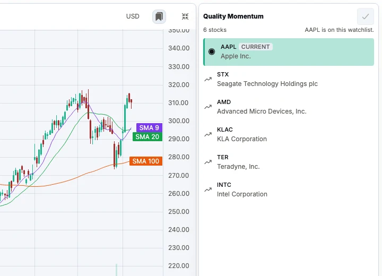Click 'AAPL is on this watchlist.' text
Viewport: 382px width, 276px height.
tap(340, 30)
